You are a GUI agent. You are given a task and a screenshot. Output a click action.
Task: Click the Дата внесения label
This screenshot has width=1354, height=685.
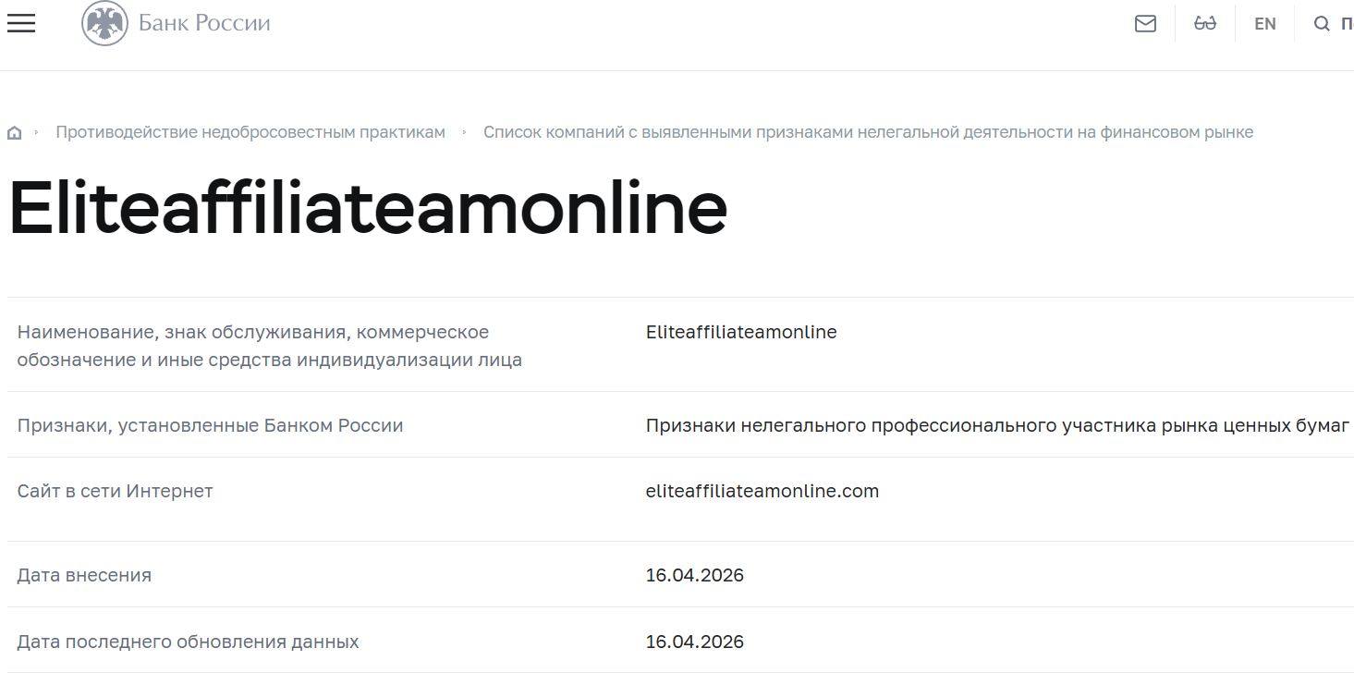click(84, 575)
